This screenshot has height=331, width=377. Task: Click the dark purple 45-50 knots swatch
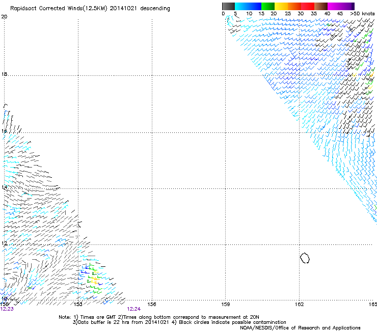347,6
